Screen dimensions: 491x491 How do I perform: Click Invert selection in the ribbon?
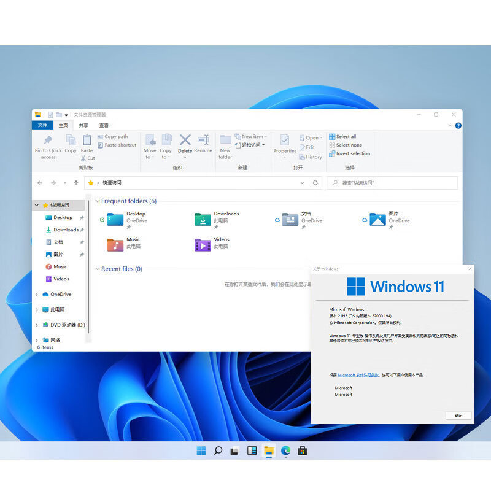(x=350, y=154)
